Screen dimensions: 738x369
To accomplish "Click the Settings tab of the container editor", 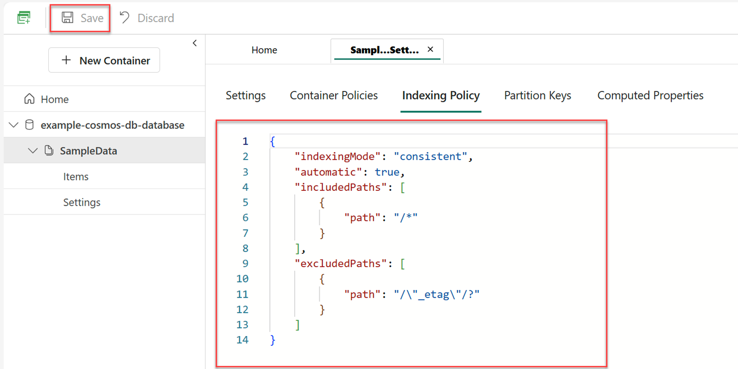I will coord(246,95).
